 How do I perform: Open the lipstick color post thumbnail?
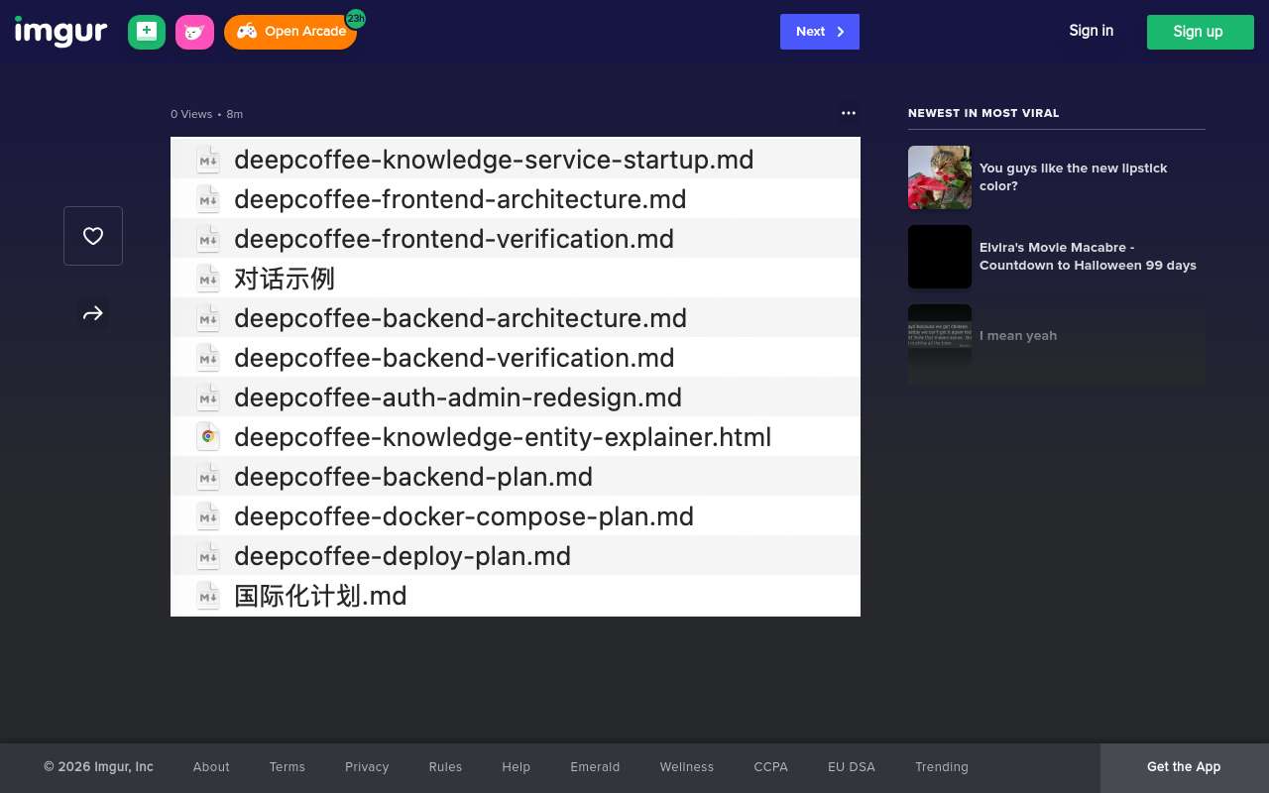[x=940, y=177]
